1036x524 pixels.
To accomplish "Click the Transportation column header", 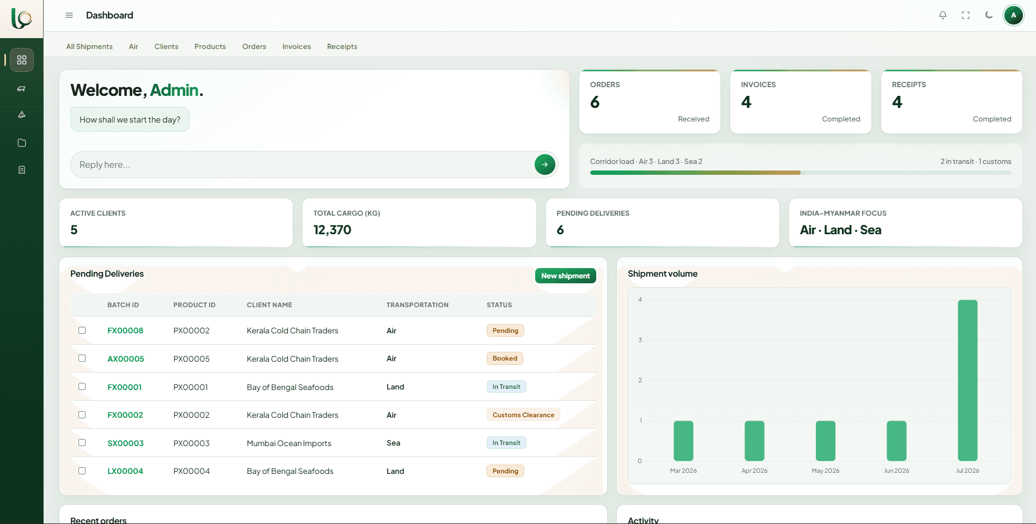I will tap(417, 305).
